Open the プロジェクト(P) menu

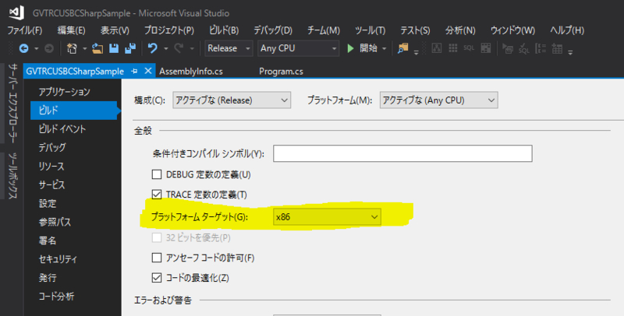coord(169,30)
